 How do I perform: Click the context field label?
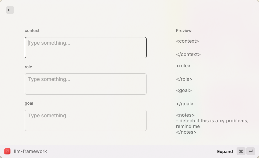click(32, 31)
